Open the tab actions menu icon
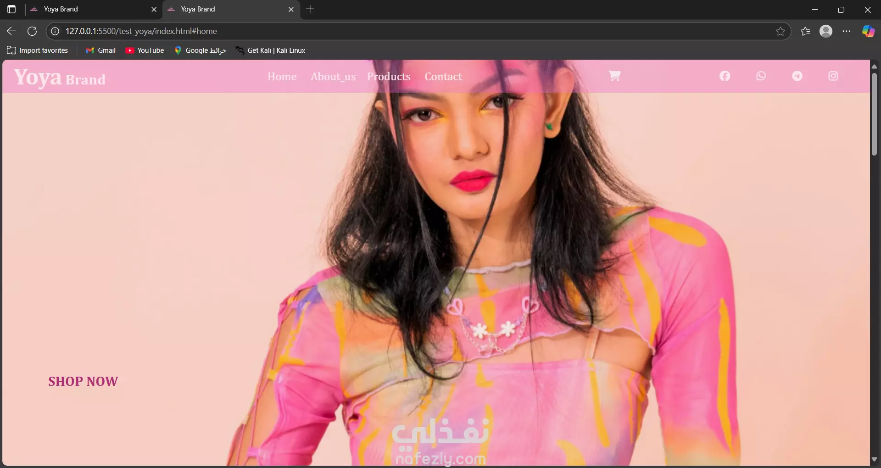The width and height of the screenshot is (881, 468). coord(11,9)
